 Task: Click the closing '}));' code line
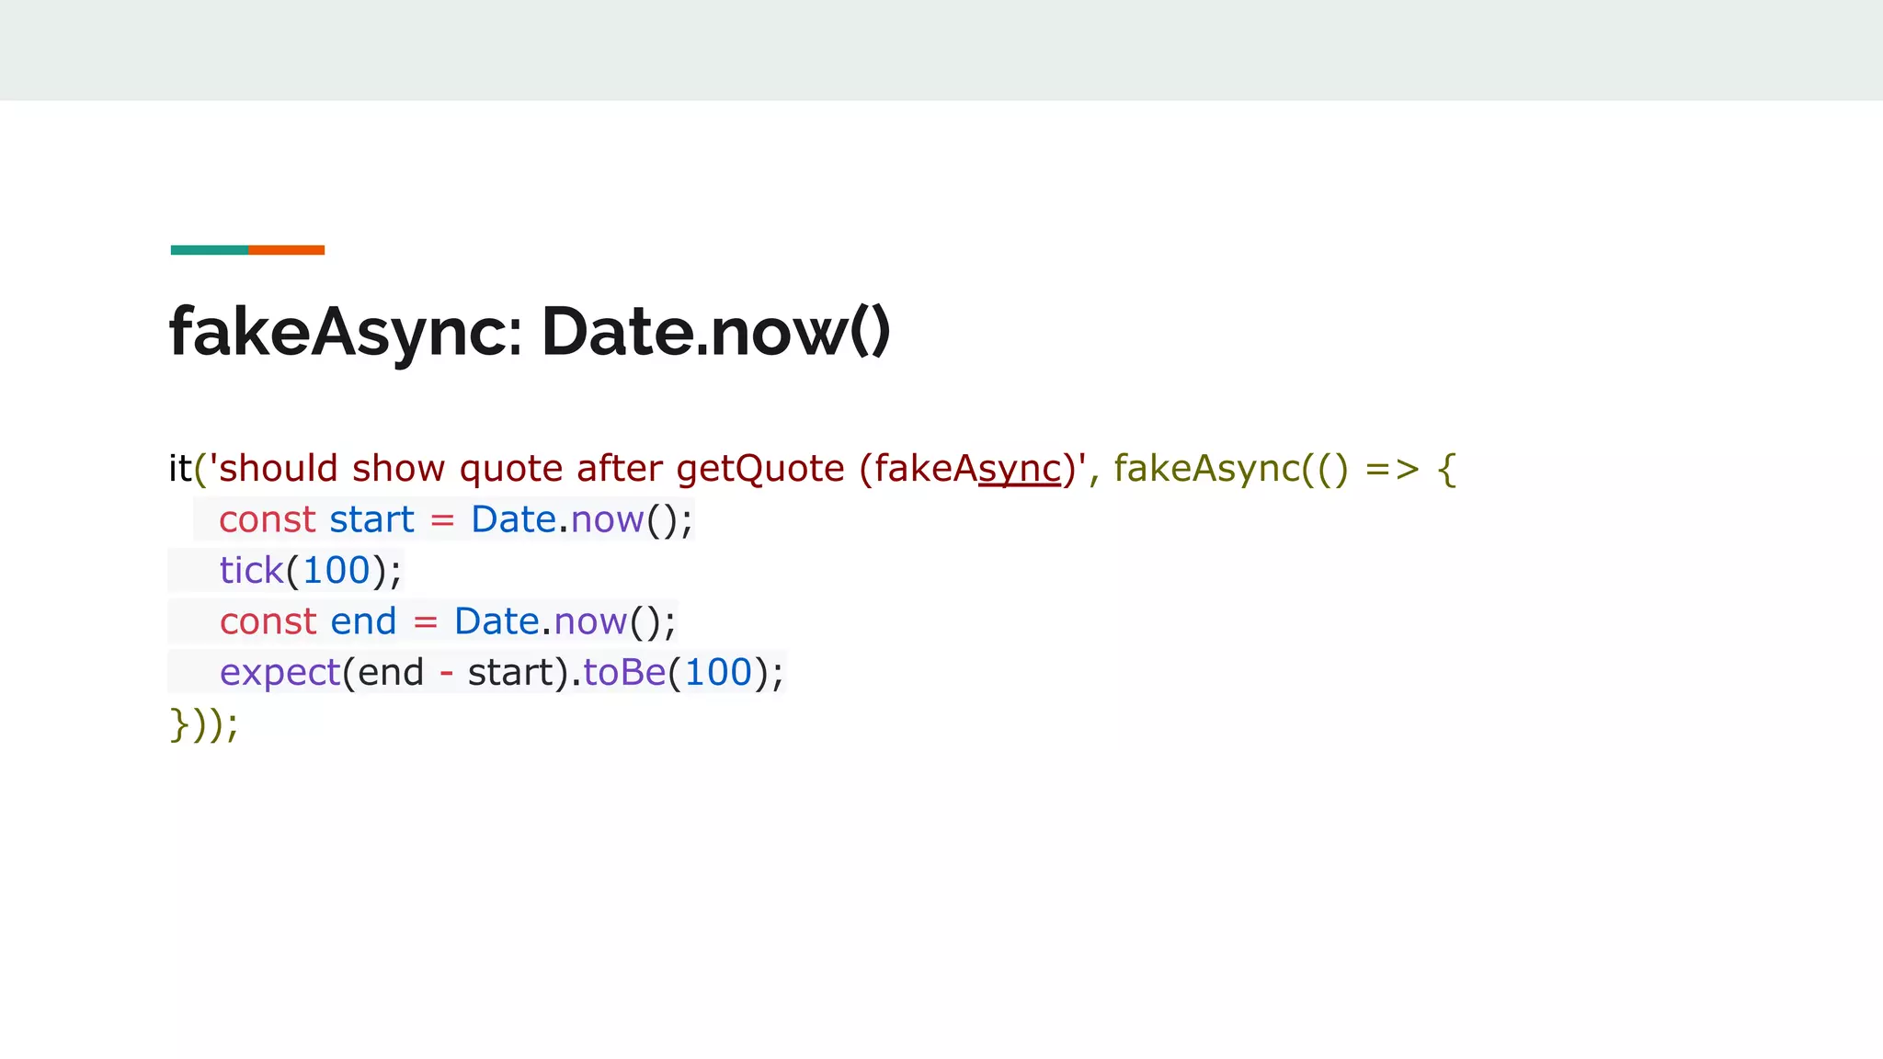[204, 723]
